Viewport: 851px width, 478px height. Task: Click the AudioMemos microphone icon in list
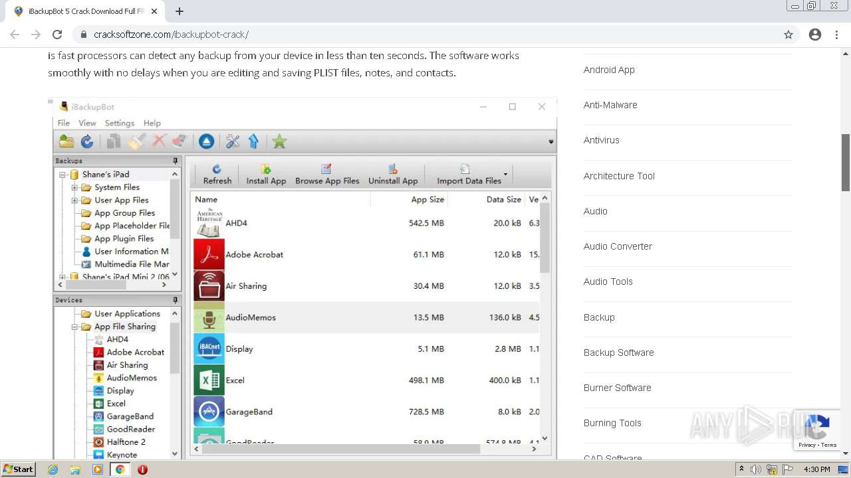[209, 317]
